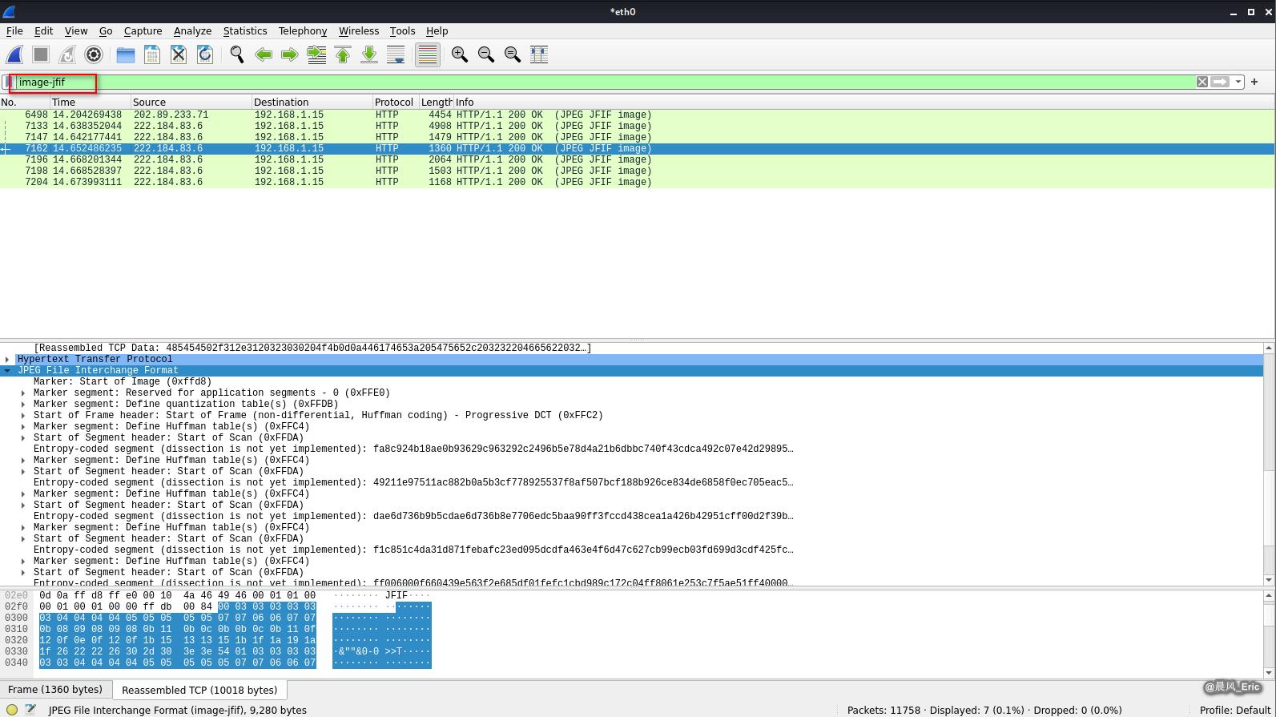Sort packets by Info column header

[863, 102]
